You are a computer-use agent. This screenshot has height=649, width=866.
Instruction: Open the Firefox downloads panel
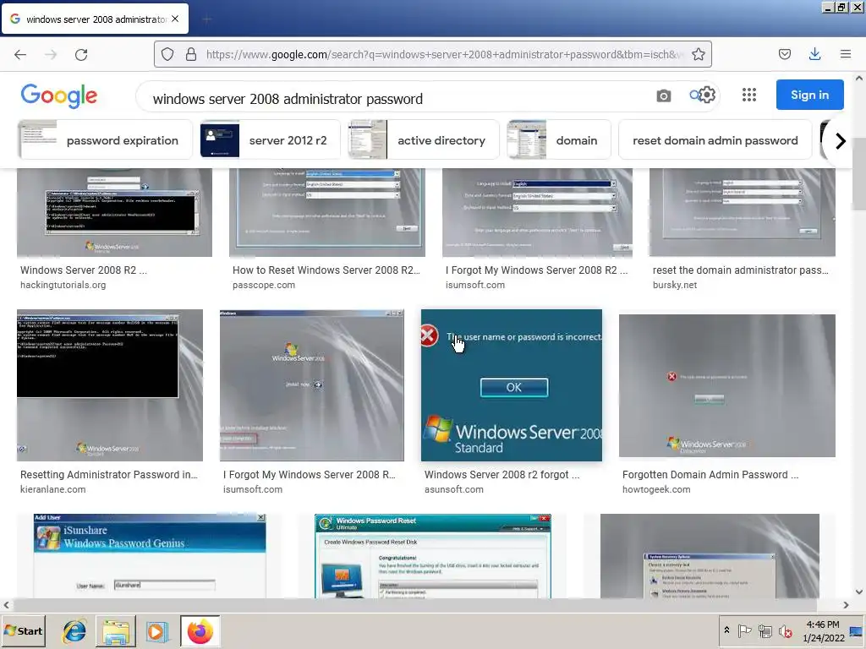tap(814, 54)
